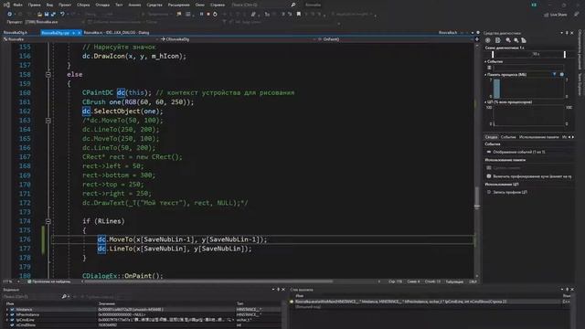Screen dimensions: 585x329
Task: Click the Navigate Backward toolbar icon
Action: [x=10, y=15]
